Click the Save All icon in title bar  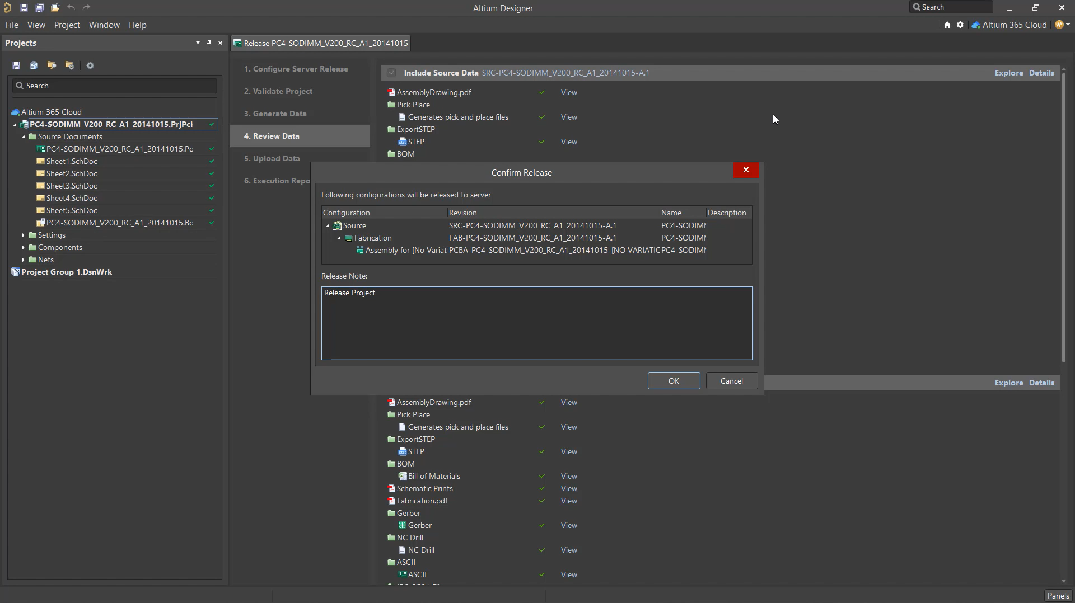[39, 8]
